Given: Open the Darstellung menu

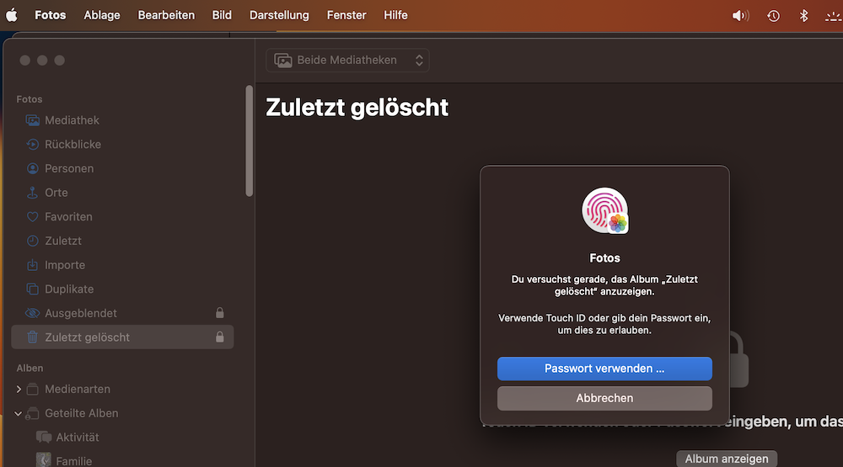Looking at the screenshot, I should coord(279,15).
